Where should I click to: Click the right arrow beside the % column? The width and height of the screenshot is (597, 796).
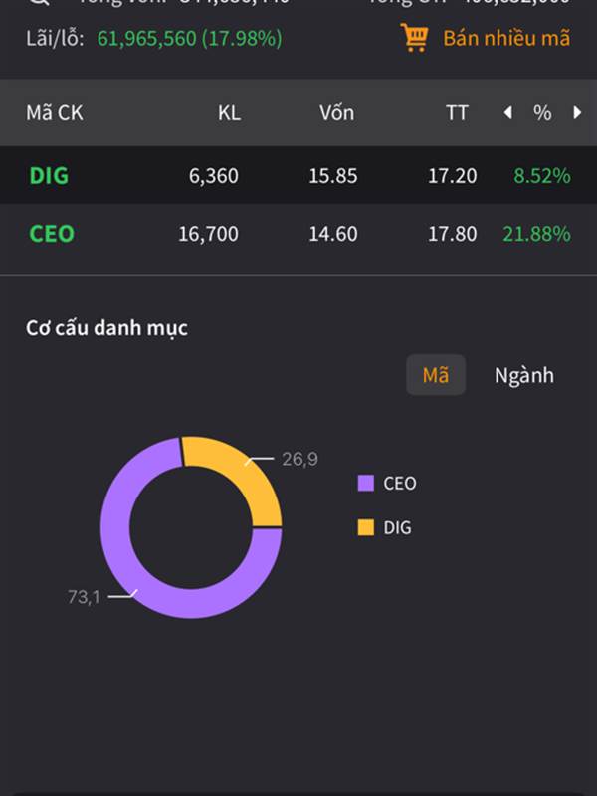[x=577, y=113]
